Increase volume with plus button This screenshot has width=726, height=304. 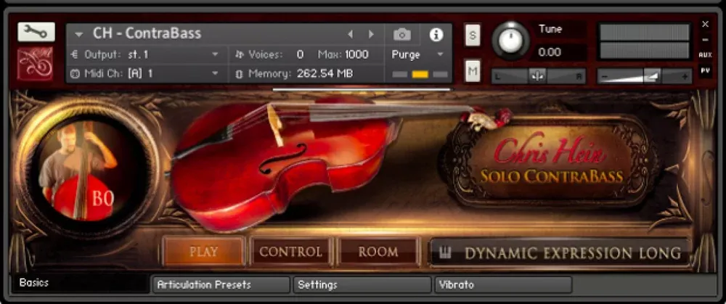pos(685,76)
